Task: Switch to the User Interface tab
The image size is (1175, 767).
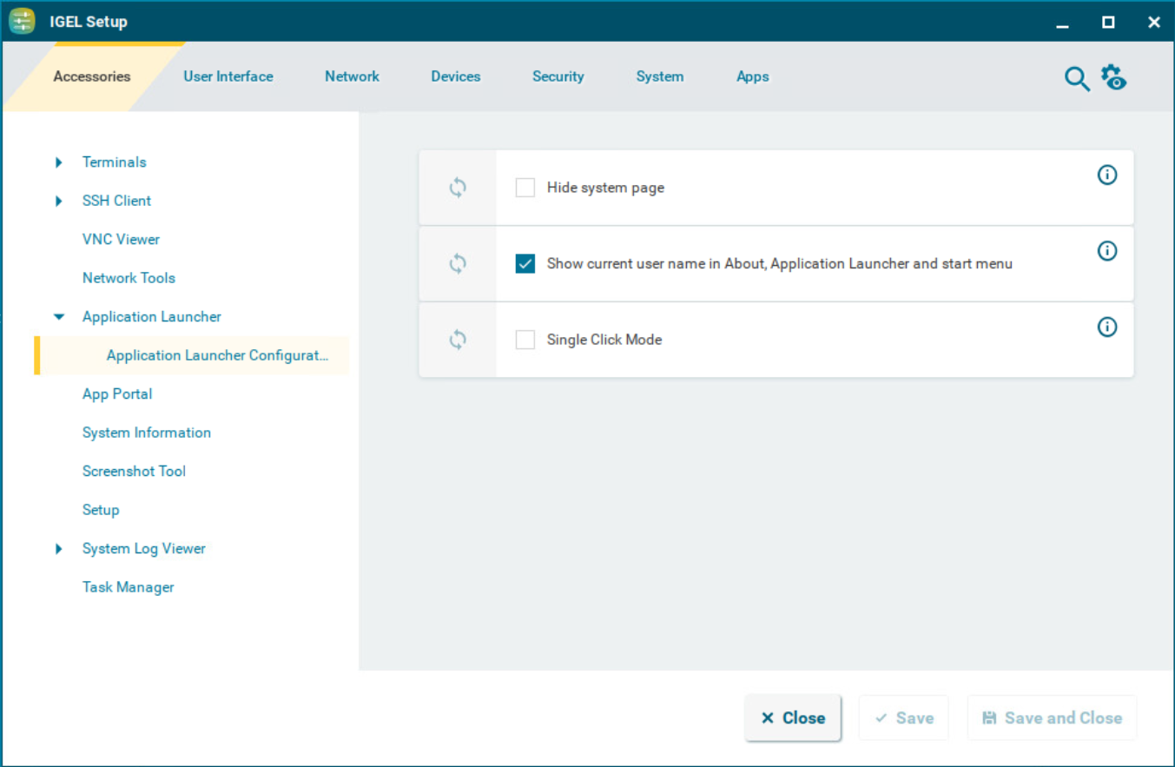Action: 228,76
